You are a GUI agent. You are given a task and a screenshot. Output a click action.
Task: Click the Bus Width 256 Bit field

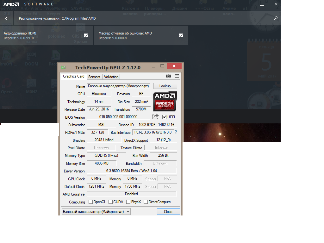tap(164, 155)
